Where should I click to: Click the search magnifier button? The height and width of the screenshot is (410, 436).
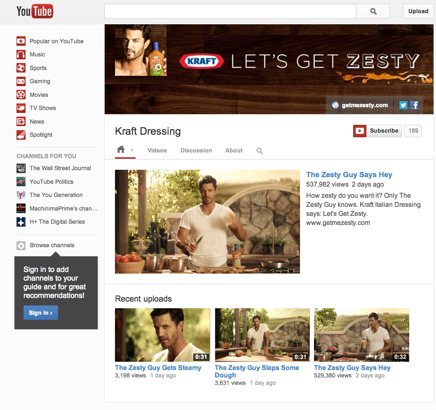(373, 11)
